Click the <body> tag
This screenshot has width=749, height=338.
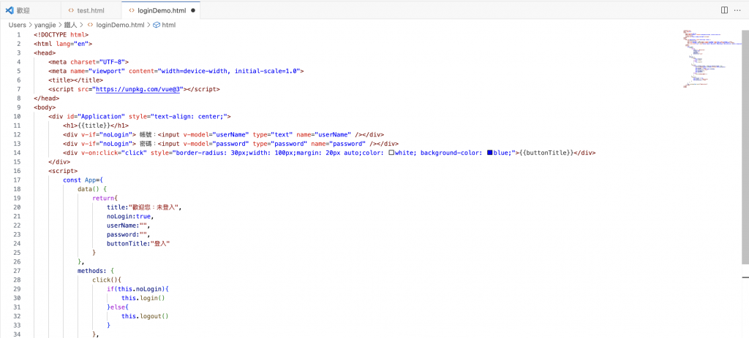click(x=45, y=107)
